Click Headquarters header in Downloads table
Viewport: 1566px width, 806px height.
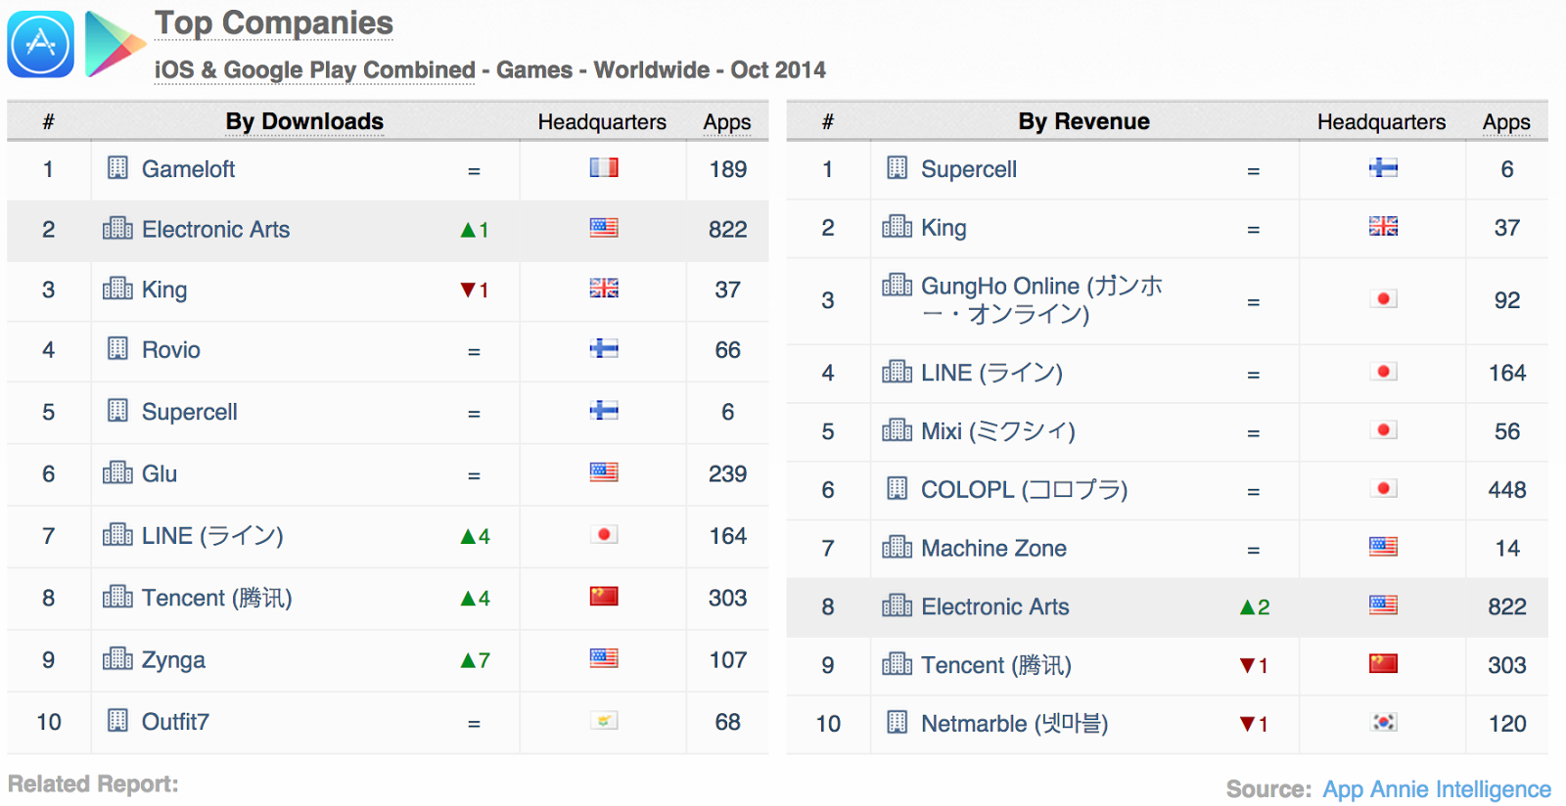coord(602,122)
